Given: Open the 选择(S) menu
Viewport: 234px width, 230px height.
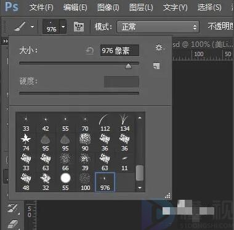Looking at the screenshot, I should click(209, 7).
